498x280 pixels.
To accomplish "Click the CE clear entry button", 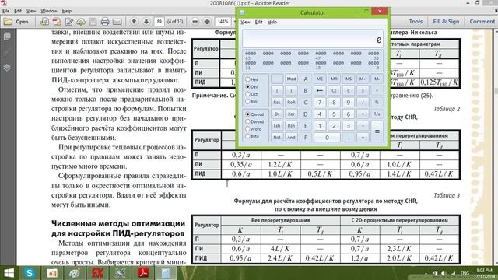I will (x=334, y=90).
